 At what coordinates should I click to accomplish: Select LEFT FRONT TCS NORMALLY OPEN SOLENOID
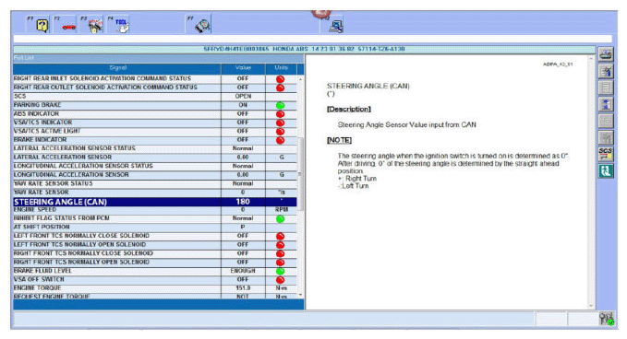(155, 244)
